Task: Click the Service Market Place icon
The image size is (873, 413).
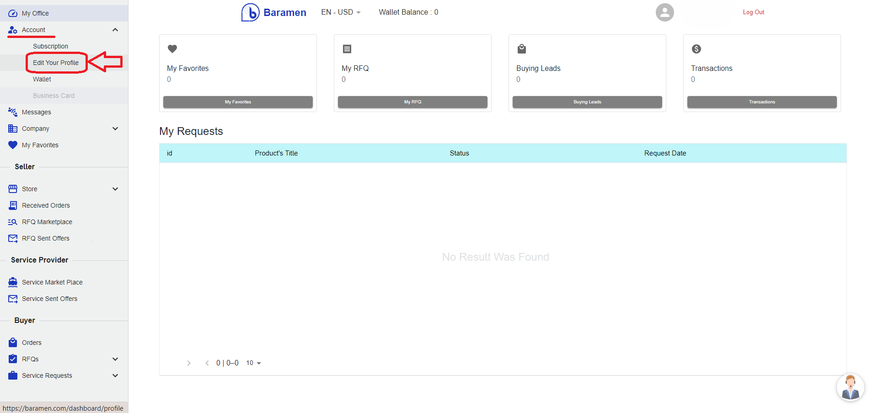Action: pos(13,282)
